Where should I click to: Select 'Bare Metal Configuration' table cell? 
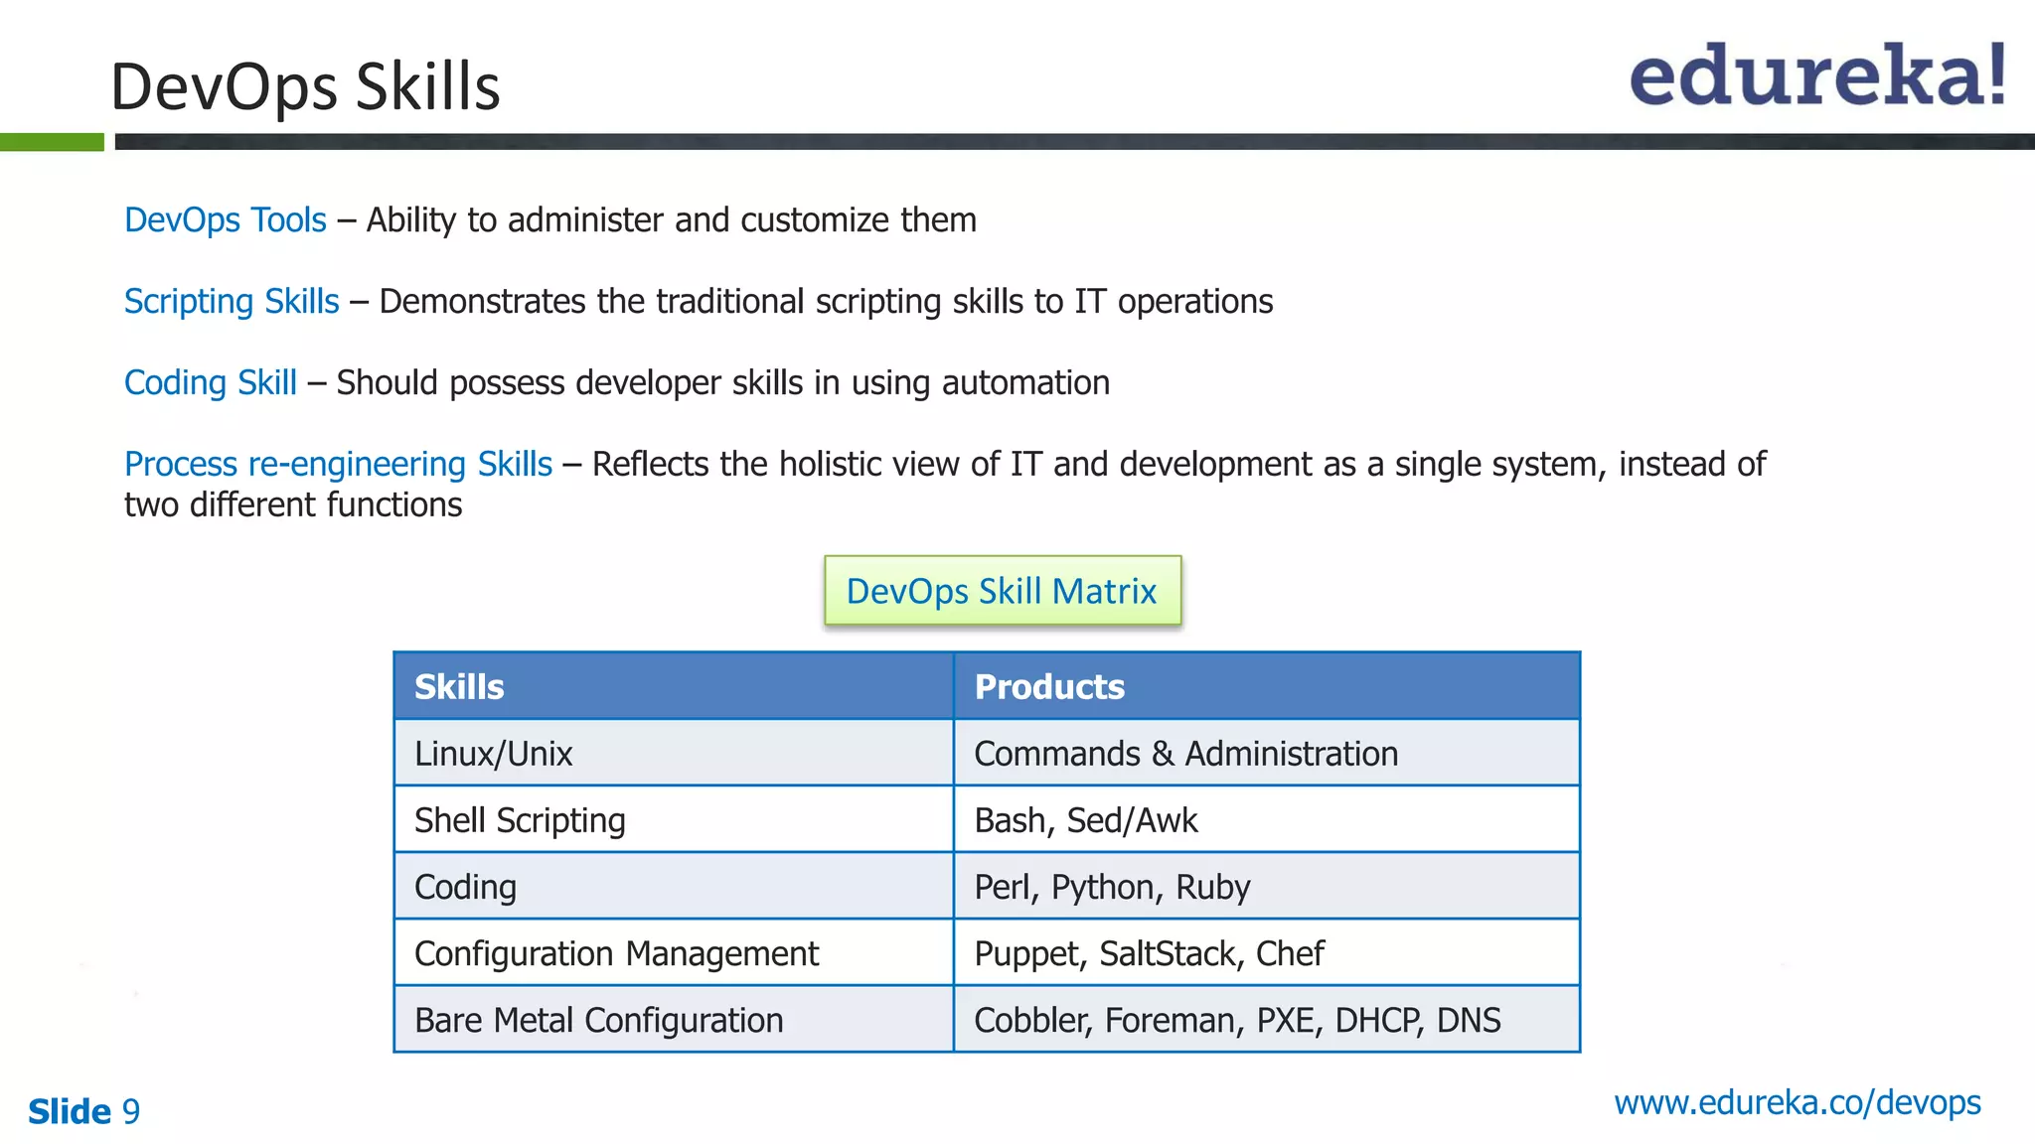(674, 1019)
